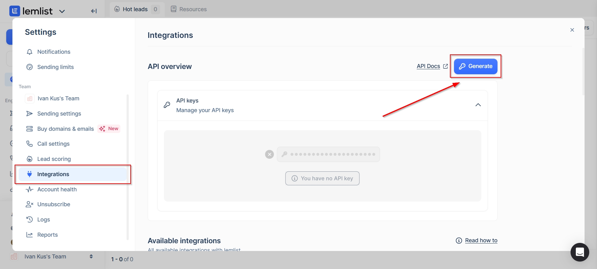Open the Resources tab
Image resolution: width=597 pixels, height=269 pixels.
point(189,9)
